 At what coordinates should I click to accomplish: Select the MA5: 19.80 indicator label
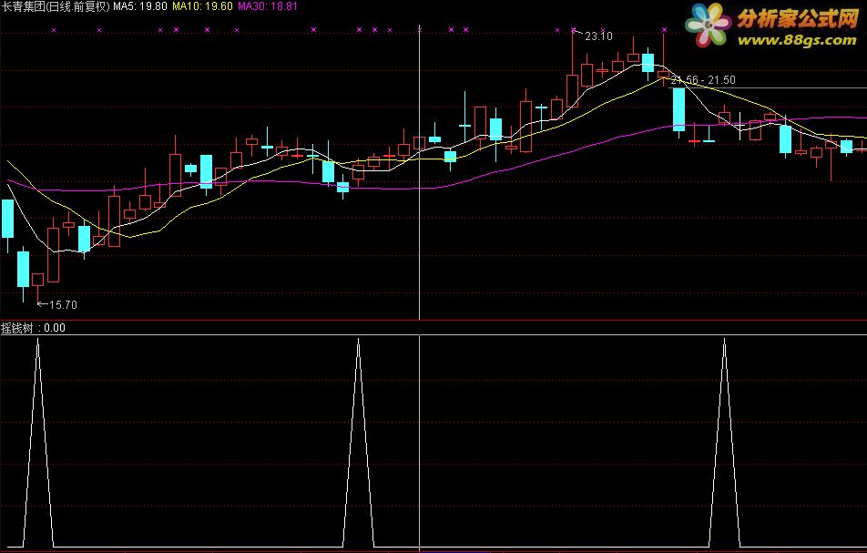click(x=140, y=6)
